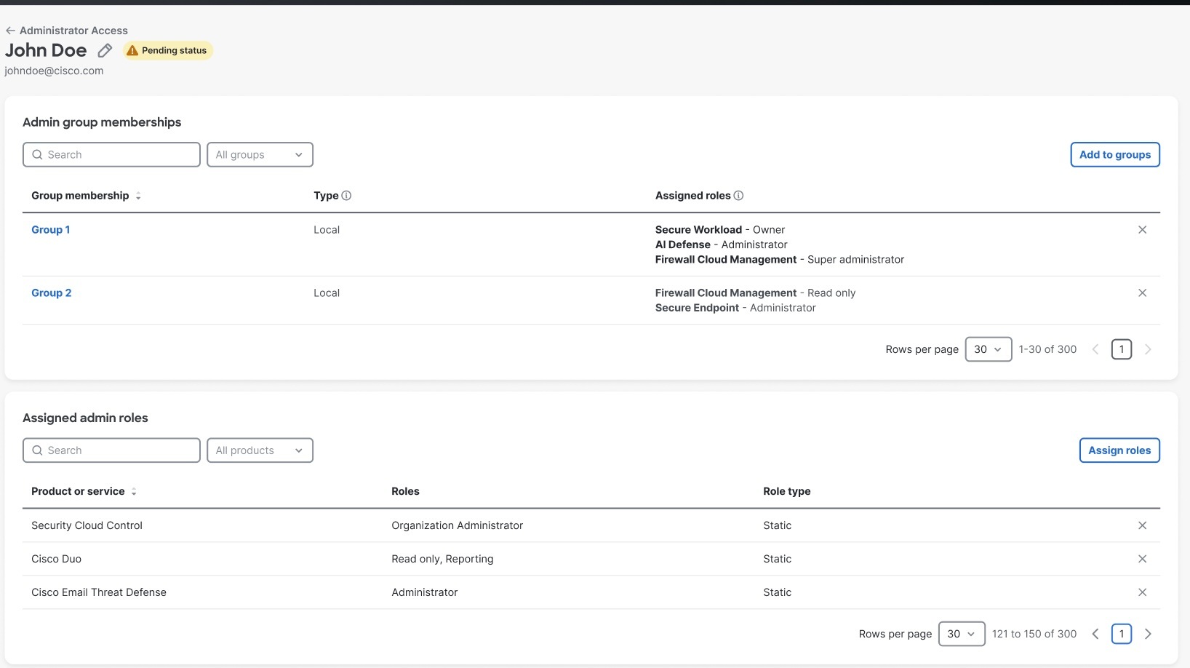Image resolution: width=1190 pixels, height=668 pixels.
Task: Click Add to groups button
Action: pos(1115,154)
